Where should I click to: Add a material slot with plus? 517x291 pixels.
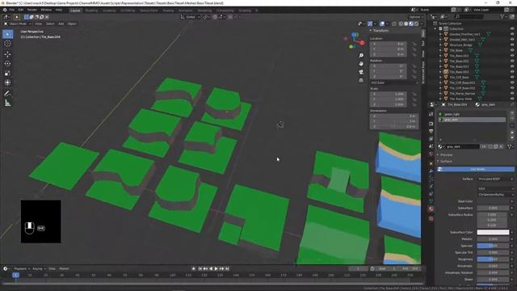coord(512,113)
